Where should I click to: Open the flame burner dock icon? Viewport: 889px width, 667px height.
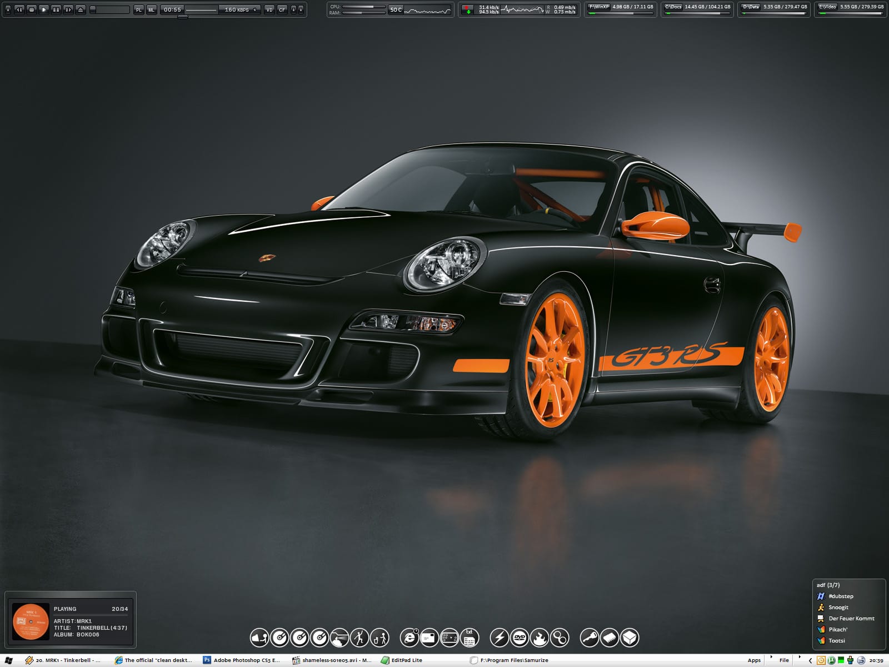pyautogui.click(x=540, y=638)
